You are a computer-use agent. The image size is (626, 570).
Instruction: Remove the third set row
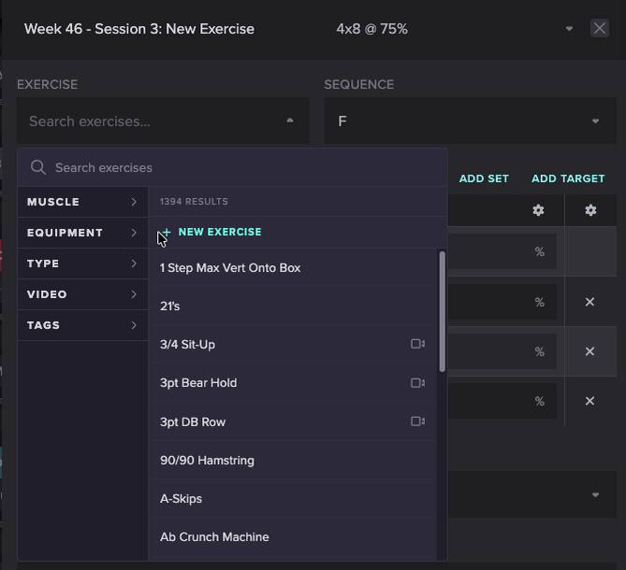[590, 351]
